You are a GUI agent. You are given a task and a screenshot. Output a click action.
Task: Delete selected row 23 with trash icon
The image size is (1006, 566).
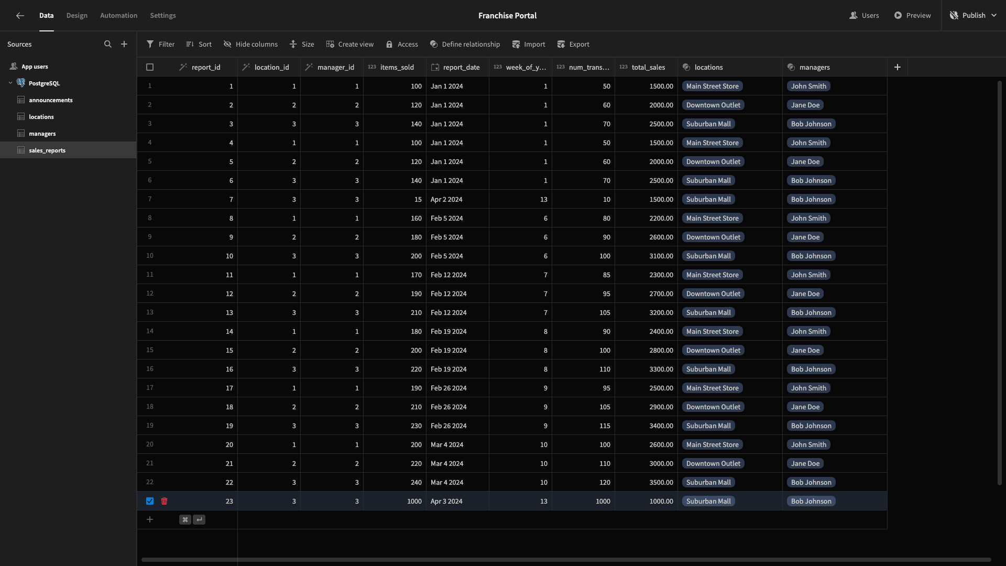pos(164,501)
